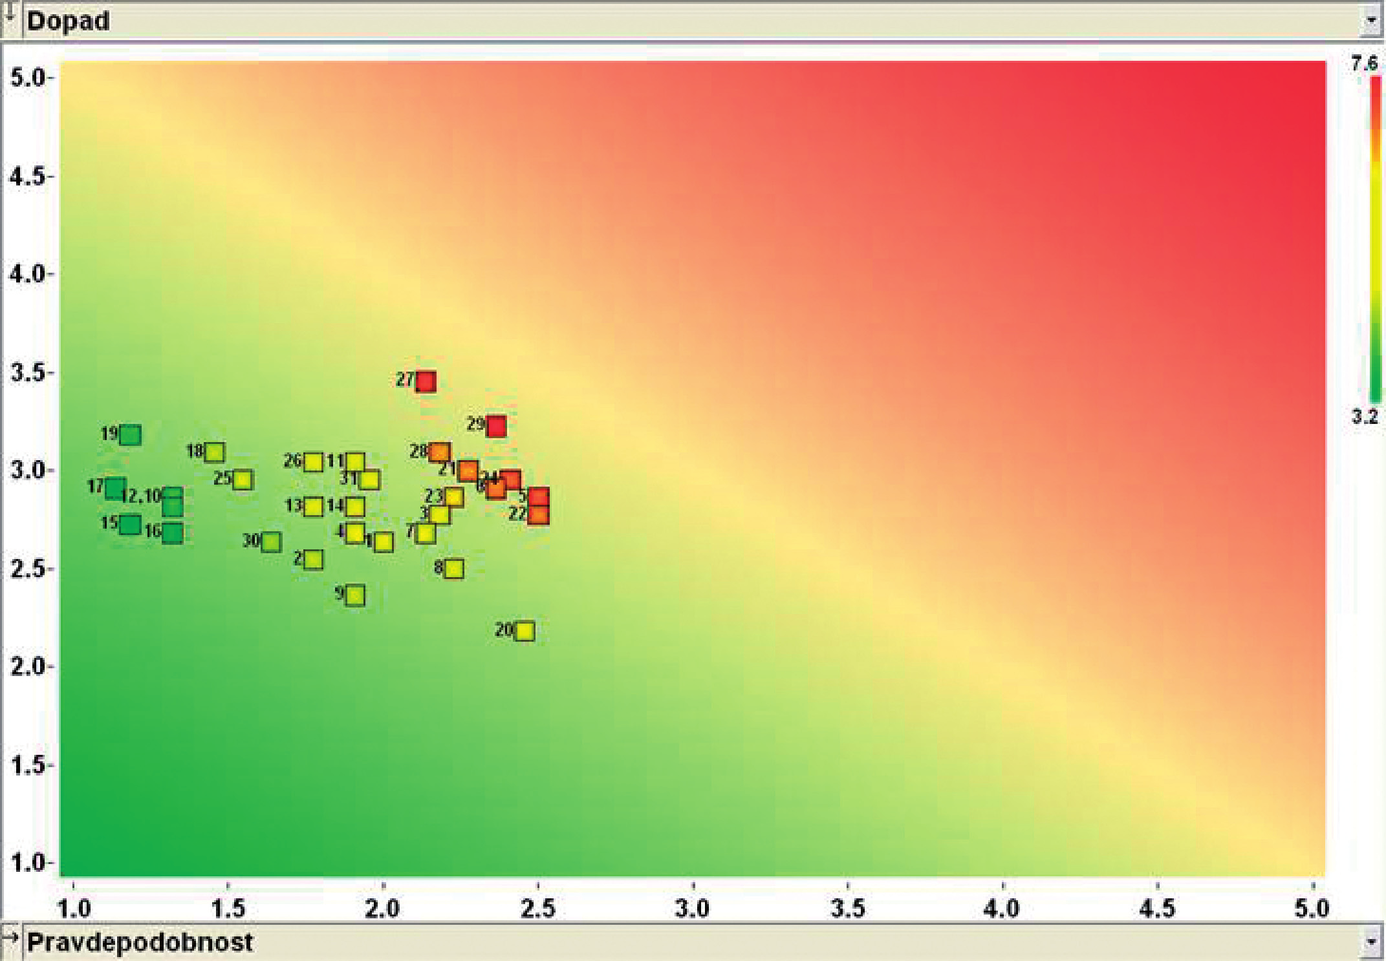This screenshot has width=1386, height=961.
Task: Select the yellow marker labeled 3
Action: pyautogui.click(x=440, y=515)
